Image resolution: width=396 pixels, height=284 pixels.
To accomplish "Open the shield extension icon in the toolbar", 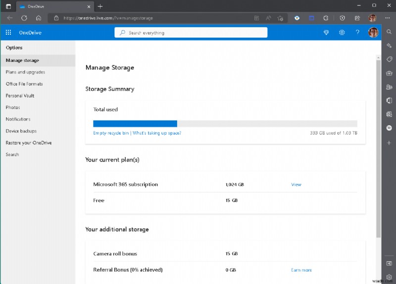I will coord(342,18).
